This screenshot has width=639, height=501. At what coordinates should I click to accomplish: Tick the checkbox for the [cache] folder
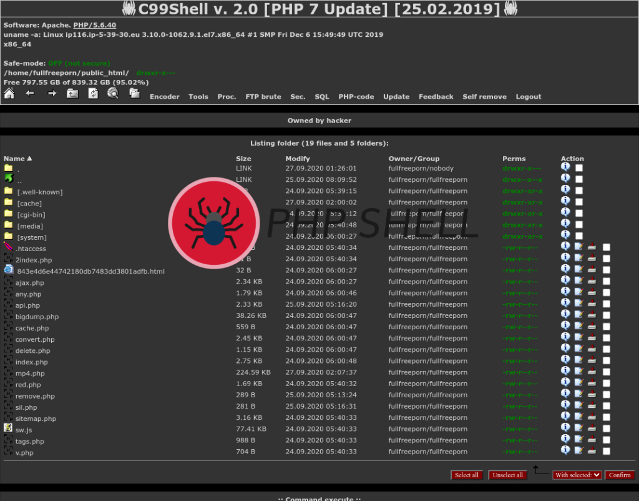[579, 202]
